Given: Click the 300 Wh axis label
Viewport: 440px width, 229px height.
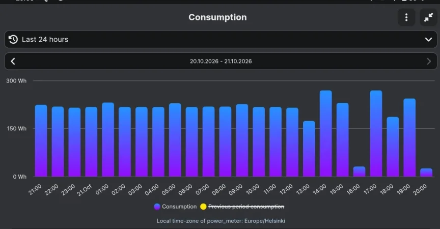Looking at the screenshot, I should 16,81.
